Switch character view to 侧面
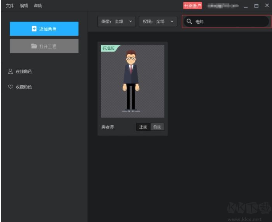Image resolution: width=272 pixels, height=222 pixels. (x=157, y=127)
